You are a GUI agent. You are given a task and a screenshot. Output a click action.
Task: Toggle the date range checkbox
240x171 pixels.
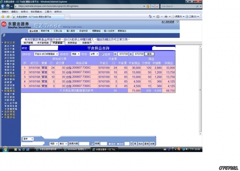[103, 54]
